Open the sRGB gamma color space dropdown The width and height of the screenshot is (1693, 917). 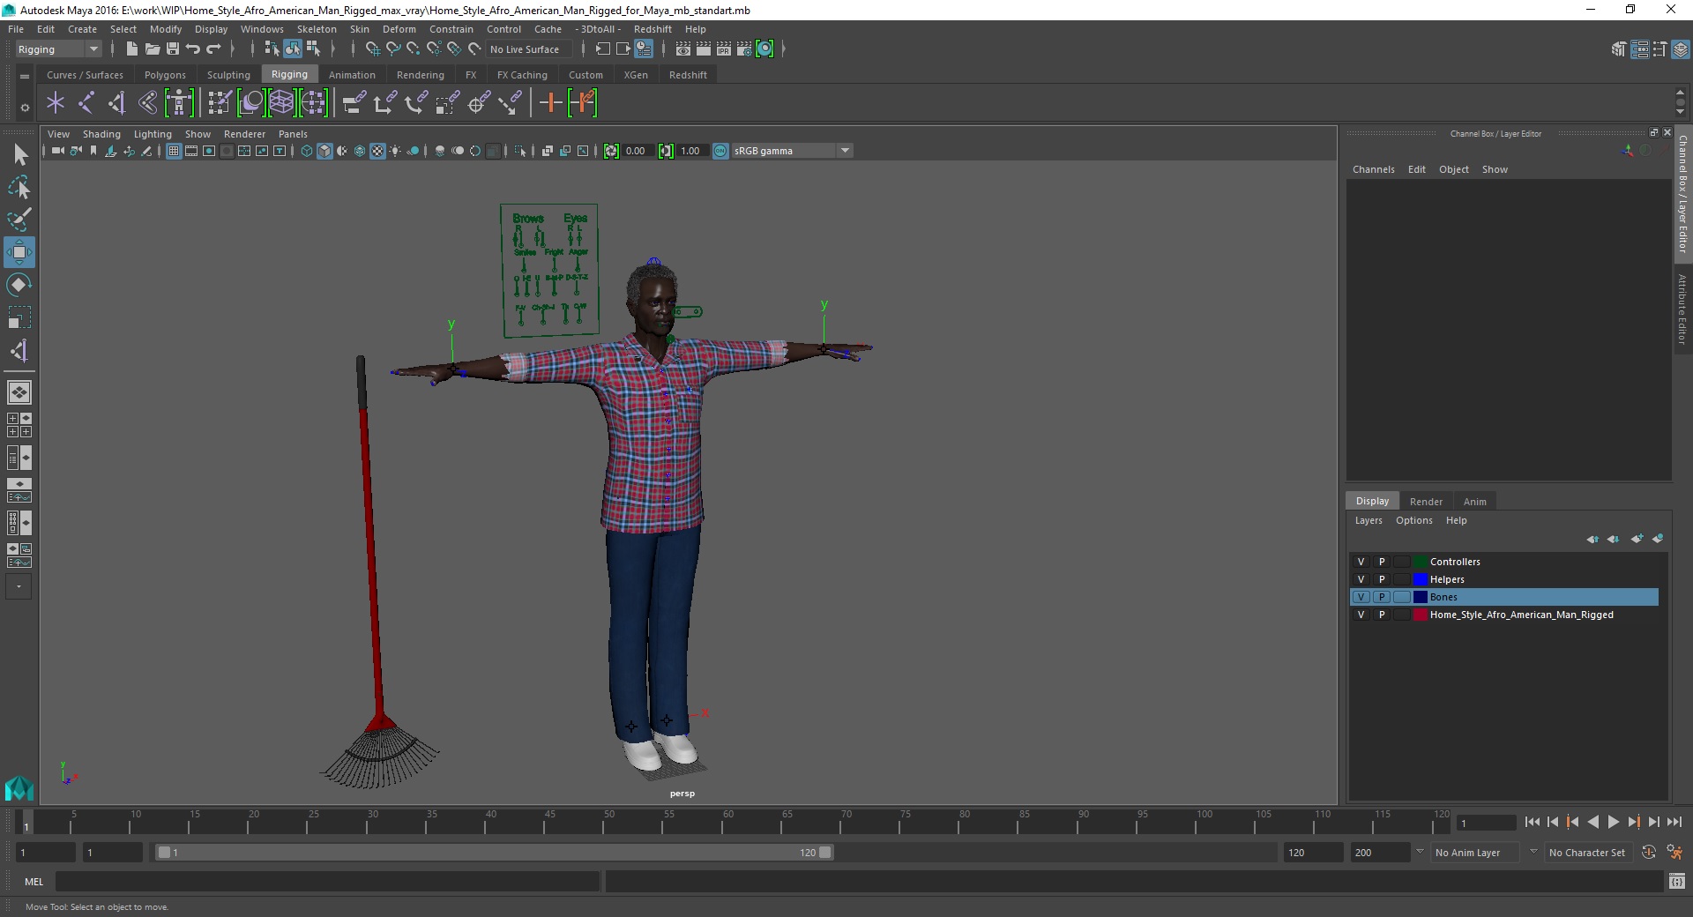[x=793, y=151]
